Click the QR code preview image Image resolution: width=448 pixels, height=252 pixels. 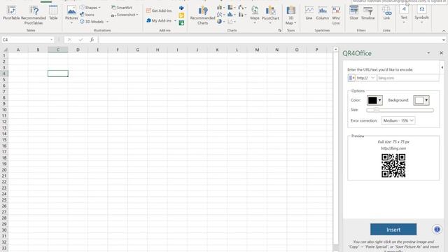pyautogui.click(x=393, y=165)
